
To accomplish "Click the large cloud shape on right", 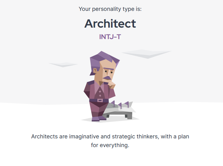I will pos(146,54).
